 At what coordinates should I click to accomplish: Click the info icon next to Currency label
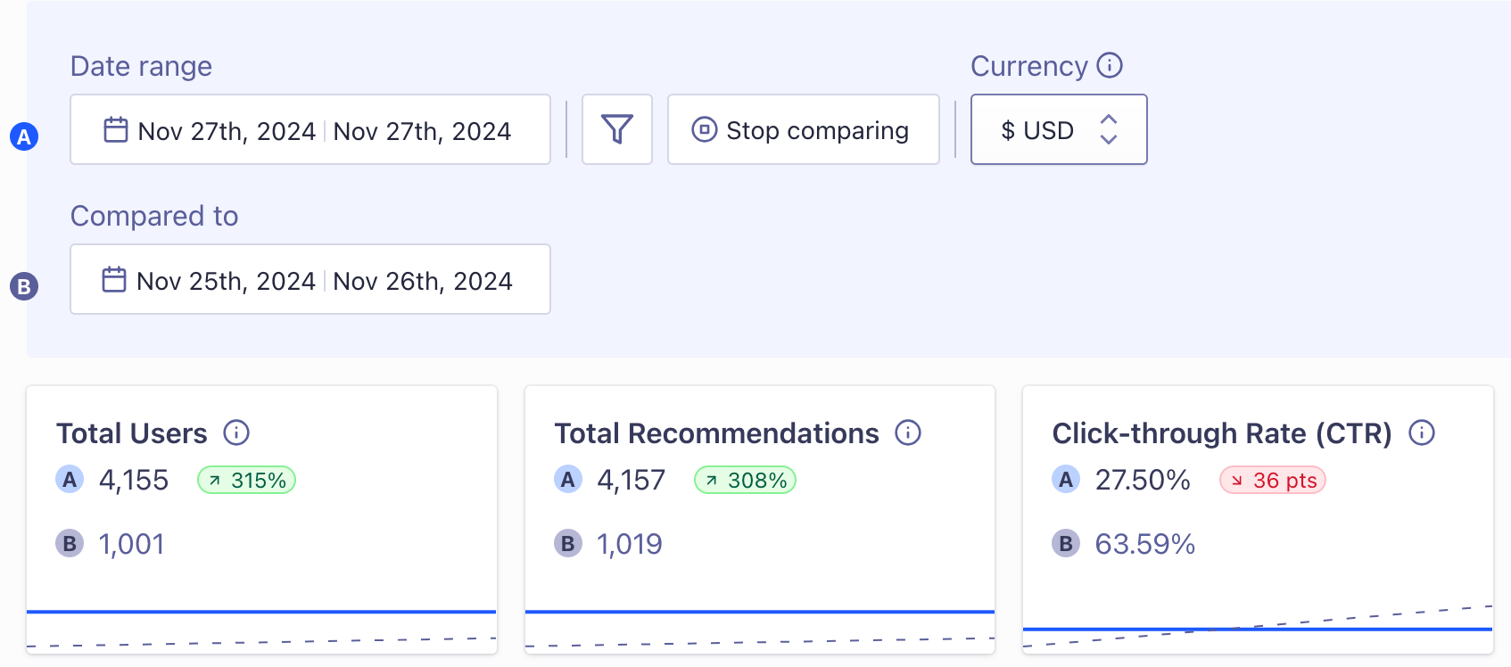[1109, 65]
